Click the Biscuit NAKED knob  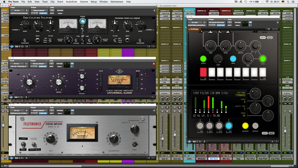(x=226, y=46)
